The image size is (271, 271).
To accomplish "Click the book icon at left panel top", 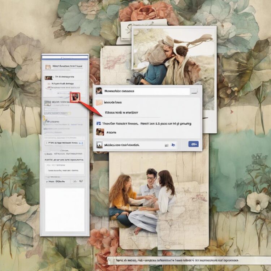I will tap(47, 66).
